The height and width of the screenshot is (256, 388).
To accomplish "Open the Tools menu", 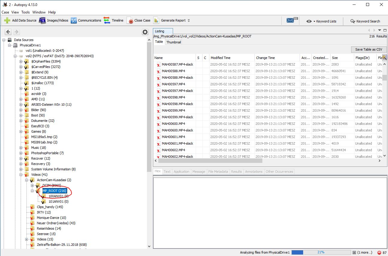I will pos(25,12).
